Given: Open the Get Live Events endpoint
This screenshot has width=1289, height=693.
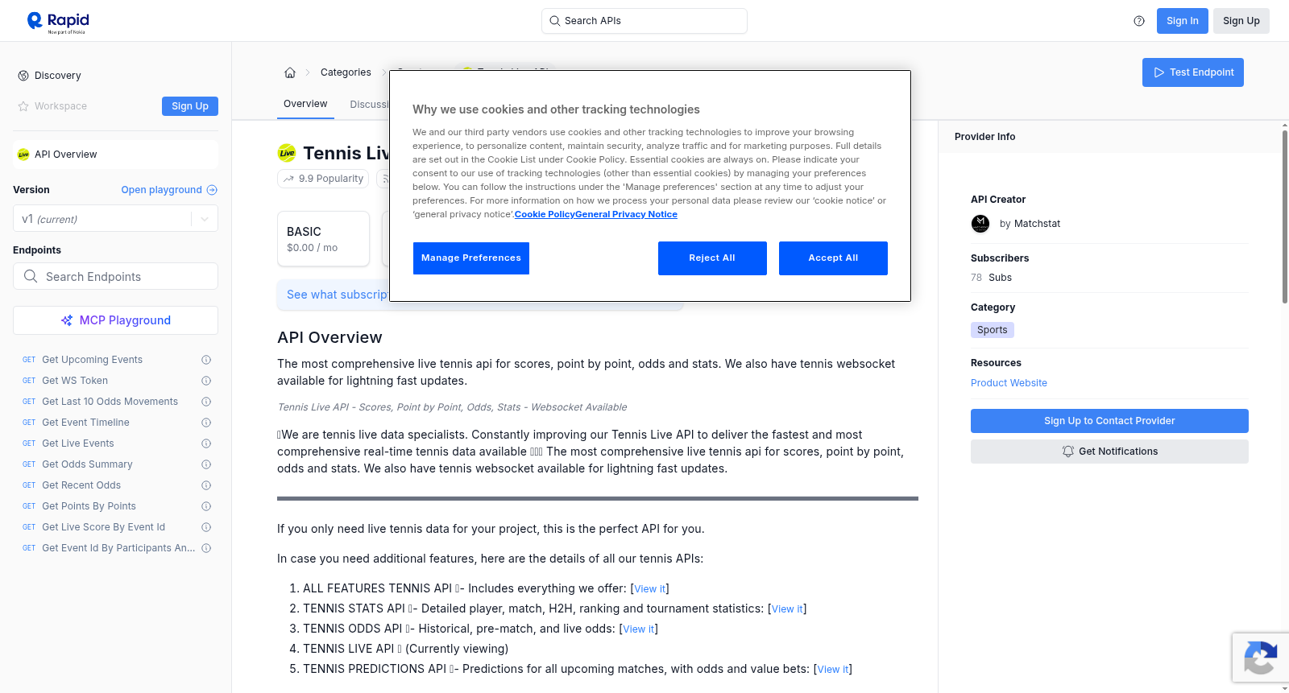Looking at the screenshot, I should [x=78, y=443].
